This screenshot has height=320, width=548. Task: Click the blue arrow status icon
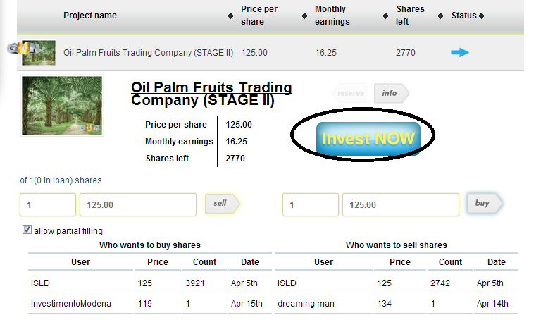point(460,52)
